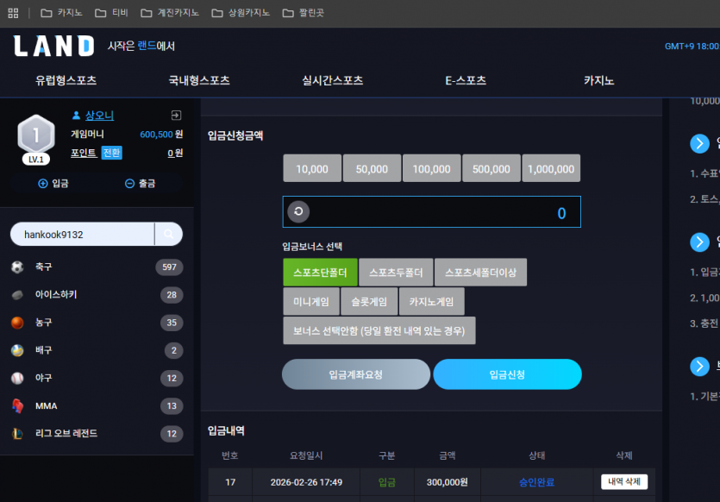
Task: Open 아이스하키 ice hockey category
Action: 97,295
